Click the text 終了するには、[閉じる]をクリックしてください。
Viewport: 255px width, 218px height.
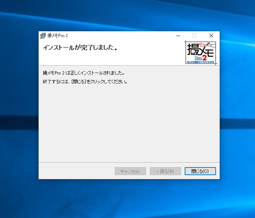pos(85,82)
